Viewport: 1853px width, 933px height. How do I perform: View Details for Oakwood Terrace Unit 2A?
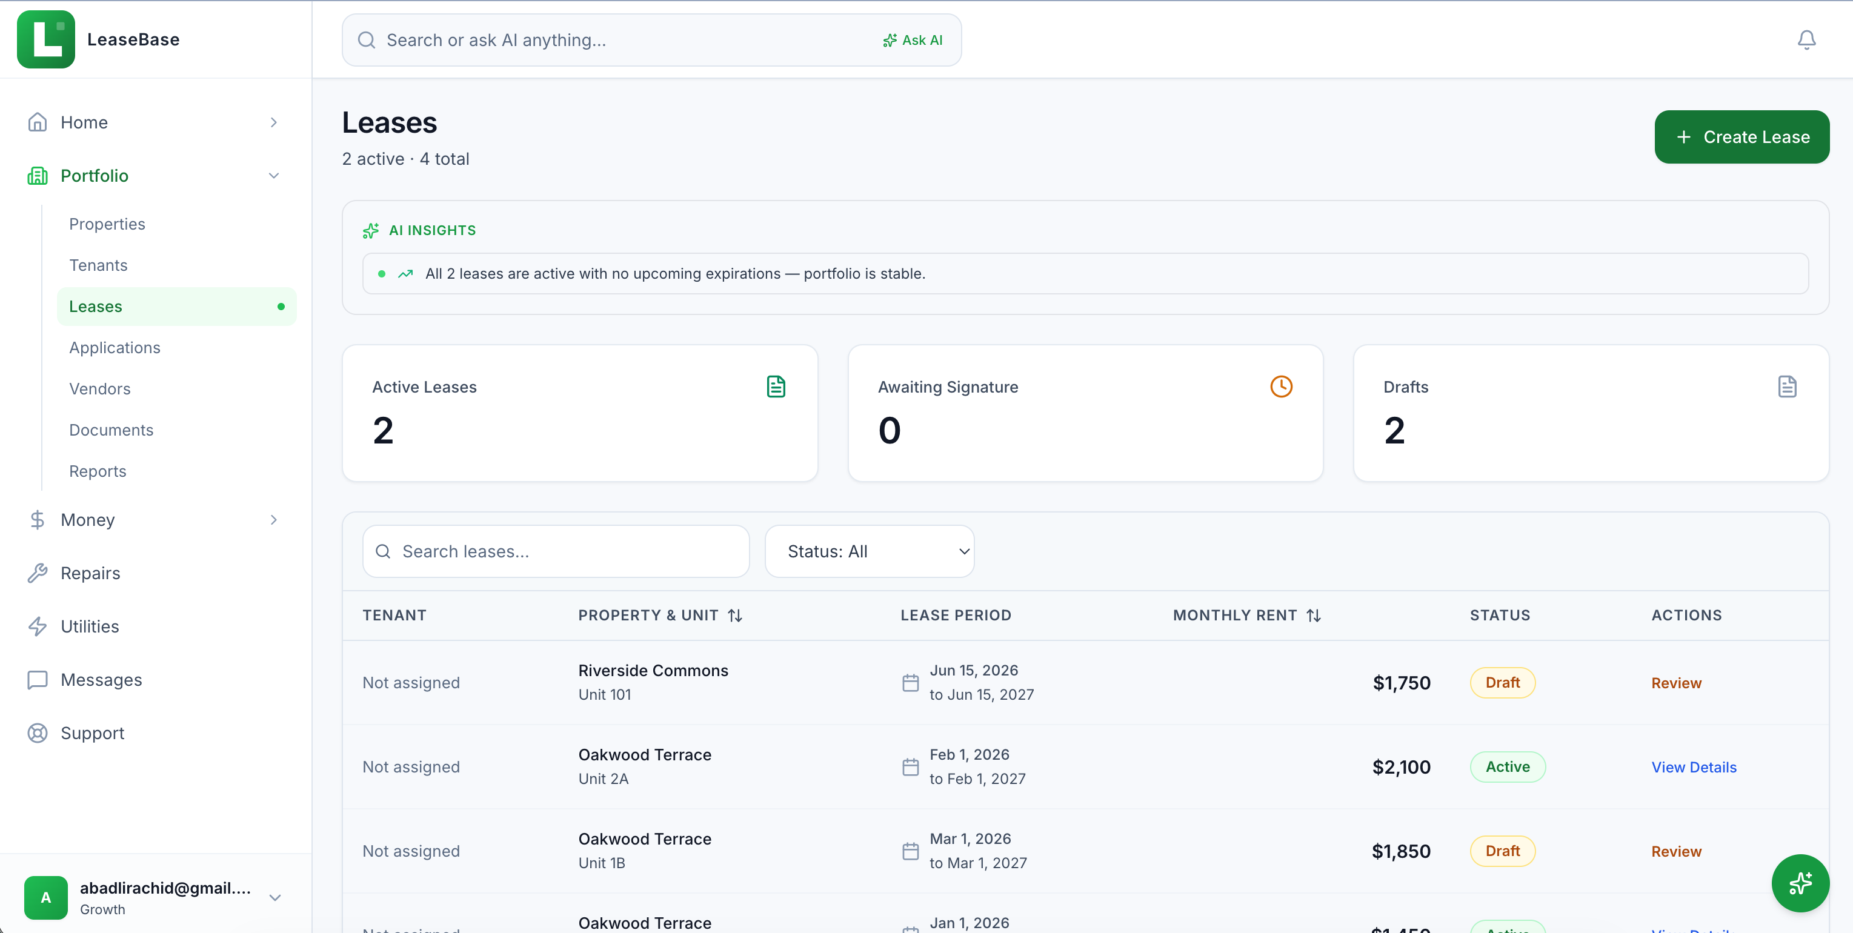tap(1693, 767)
